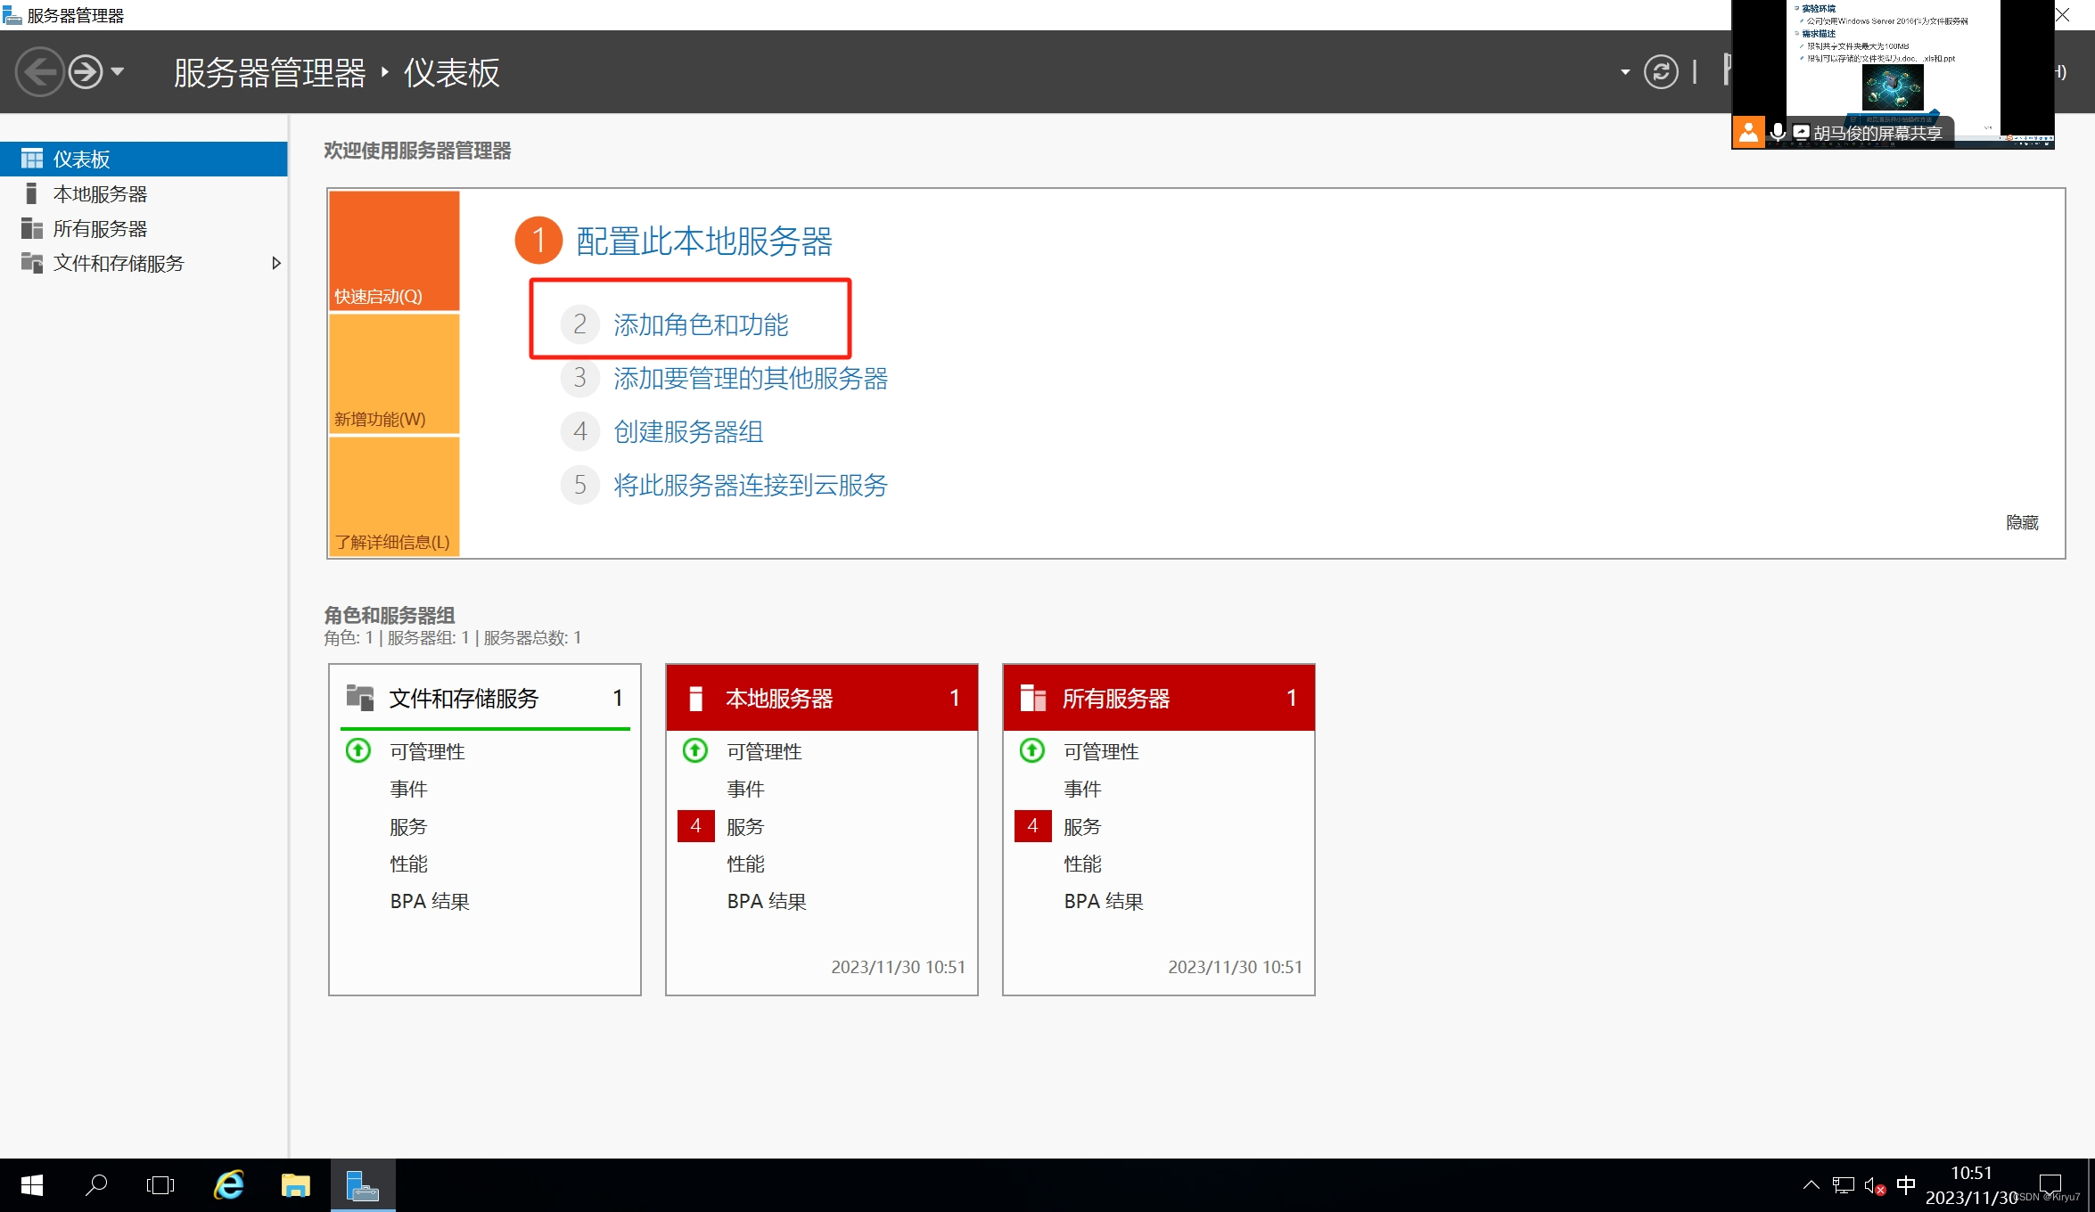Screen dimensions: 2095x1212
Task: Select 本地服务器 in the sidebar
Action: pos(100,194)
